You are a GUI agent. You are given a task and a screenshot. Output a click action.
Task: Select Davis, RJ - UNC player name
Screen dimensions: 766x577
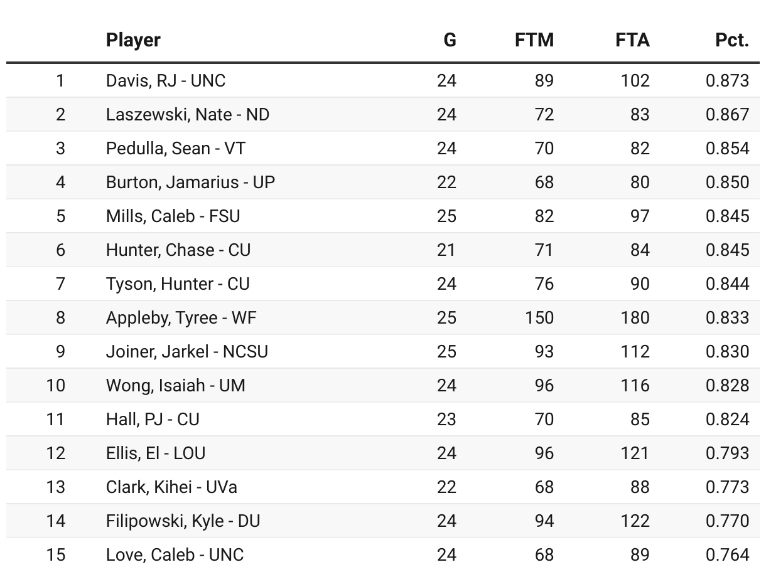(x=166, y=80)
